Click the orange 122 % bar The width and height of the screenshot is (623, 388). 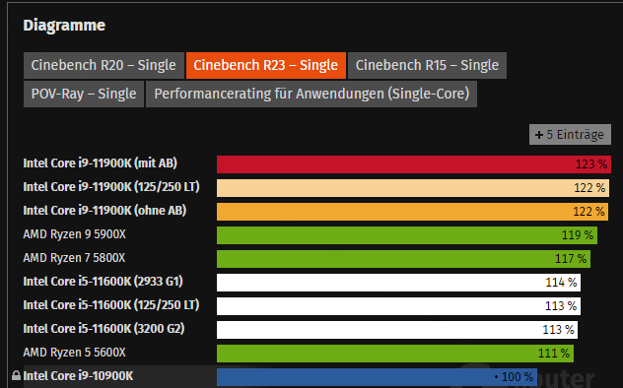point(412,212)
